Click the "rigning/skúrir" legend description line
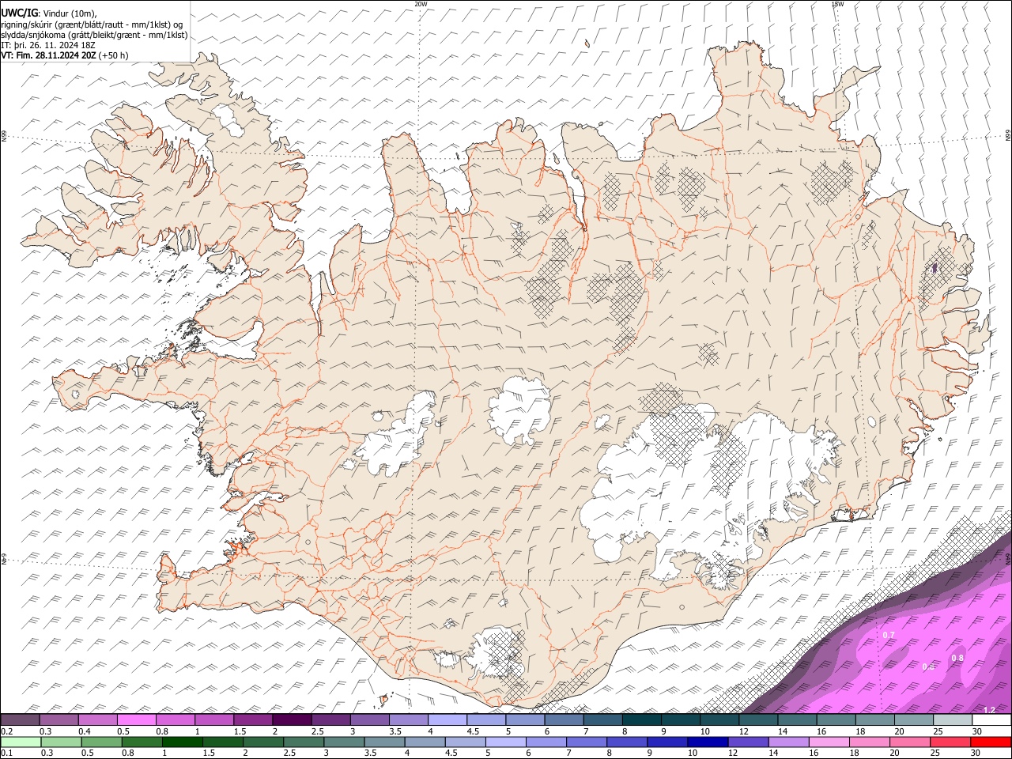The height and width of the screenshot is (759, 1012). 92,25
